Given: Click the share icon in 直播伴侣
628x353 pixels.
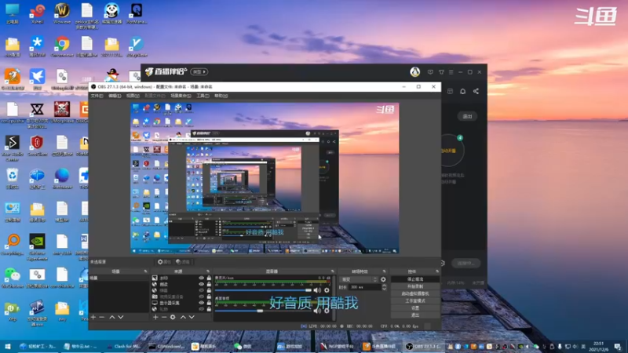Looking at the screenshot, I should tap(476, 91).
